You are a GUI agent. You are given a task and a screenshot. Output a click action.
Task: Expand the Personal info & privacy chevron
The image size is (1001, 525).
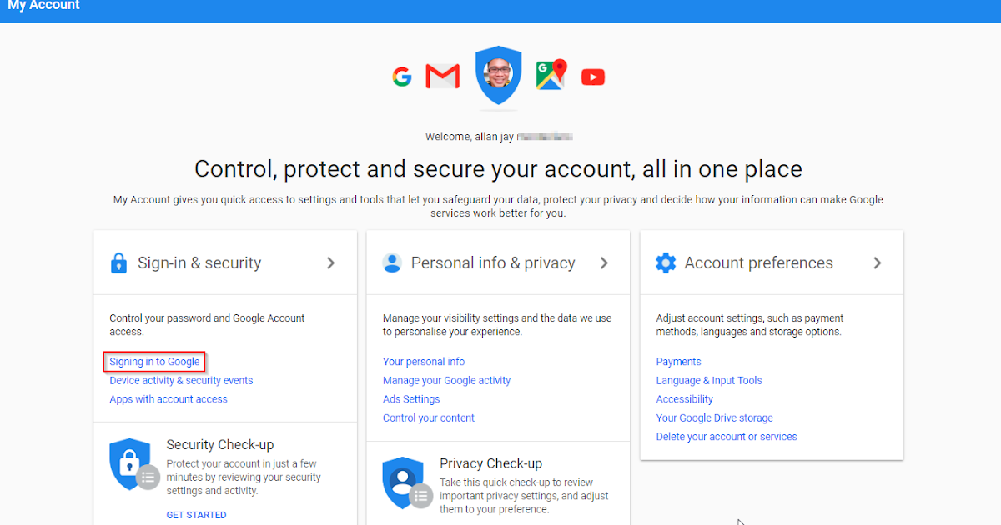[604, 262]
